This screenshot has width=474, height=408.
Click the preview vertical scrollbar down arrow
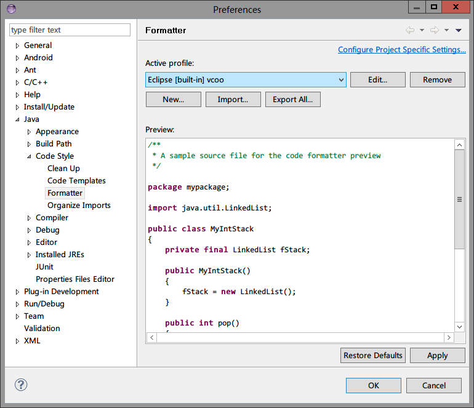pyautogui.click(x=459, y=327)
